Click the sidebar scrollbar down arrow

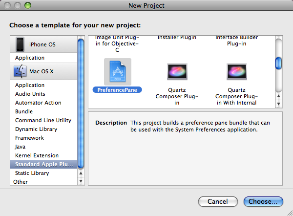pos(81,181)
